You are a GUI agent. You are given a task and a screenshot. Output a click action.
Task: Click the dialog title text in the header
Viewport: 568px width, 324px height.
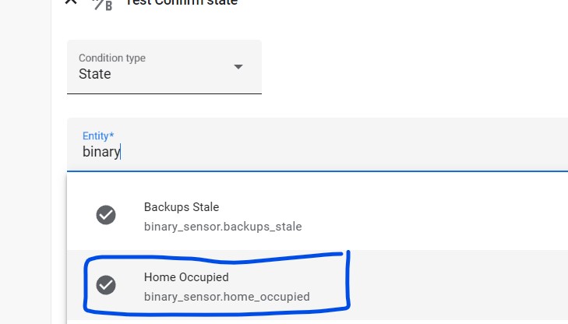point(182,3)
